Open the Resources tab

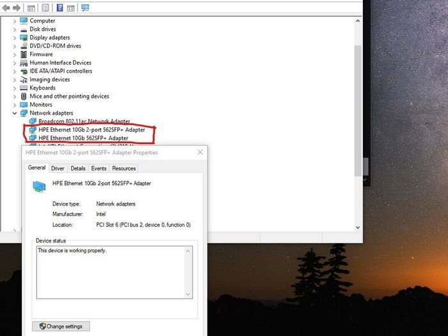point(124,168)
